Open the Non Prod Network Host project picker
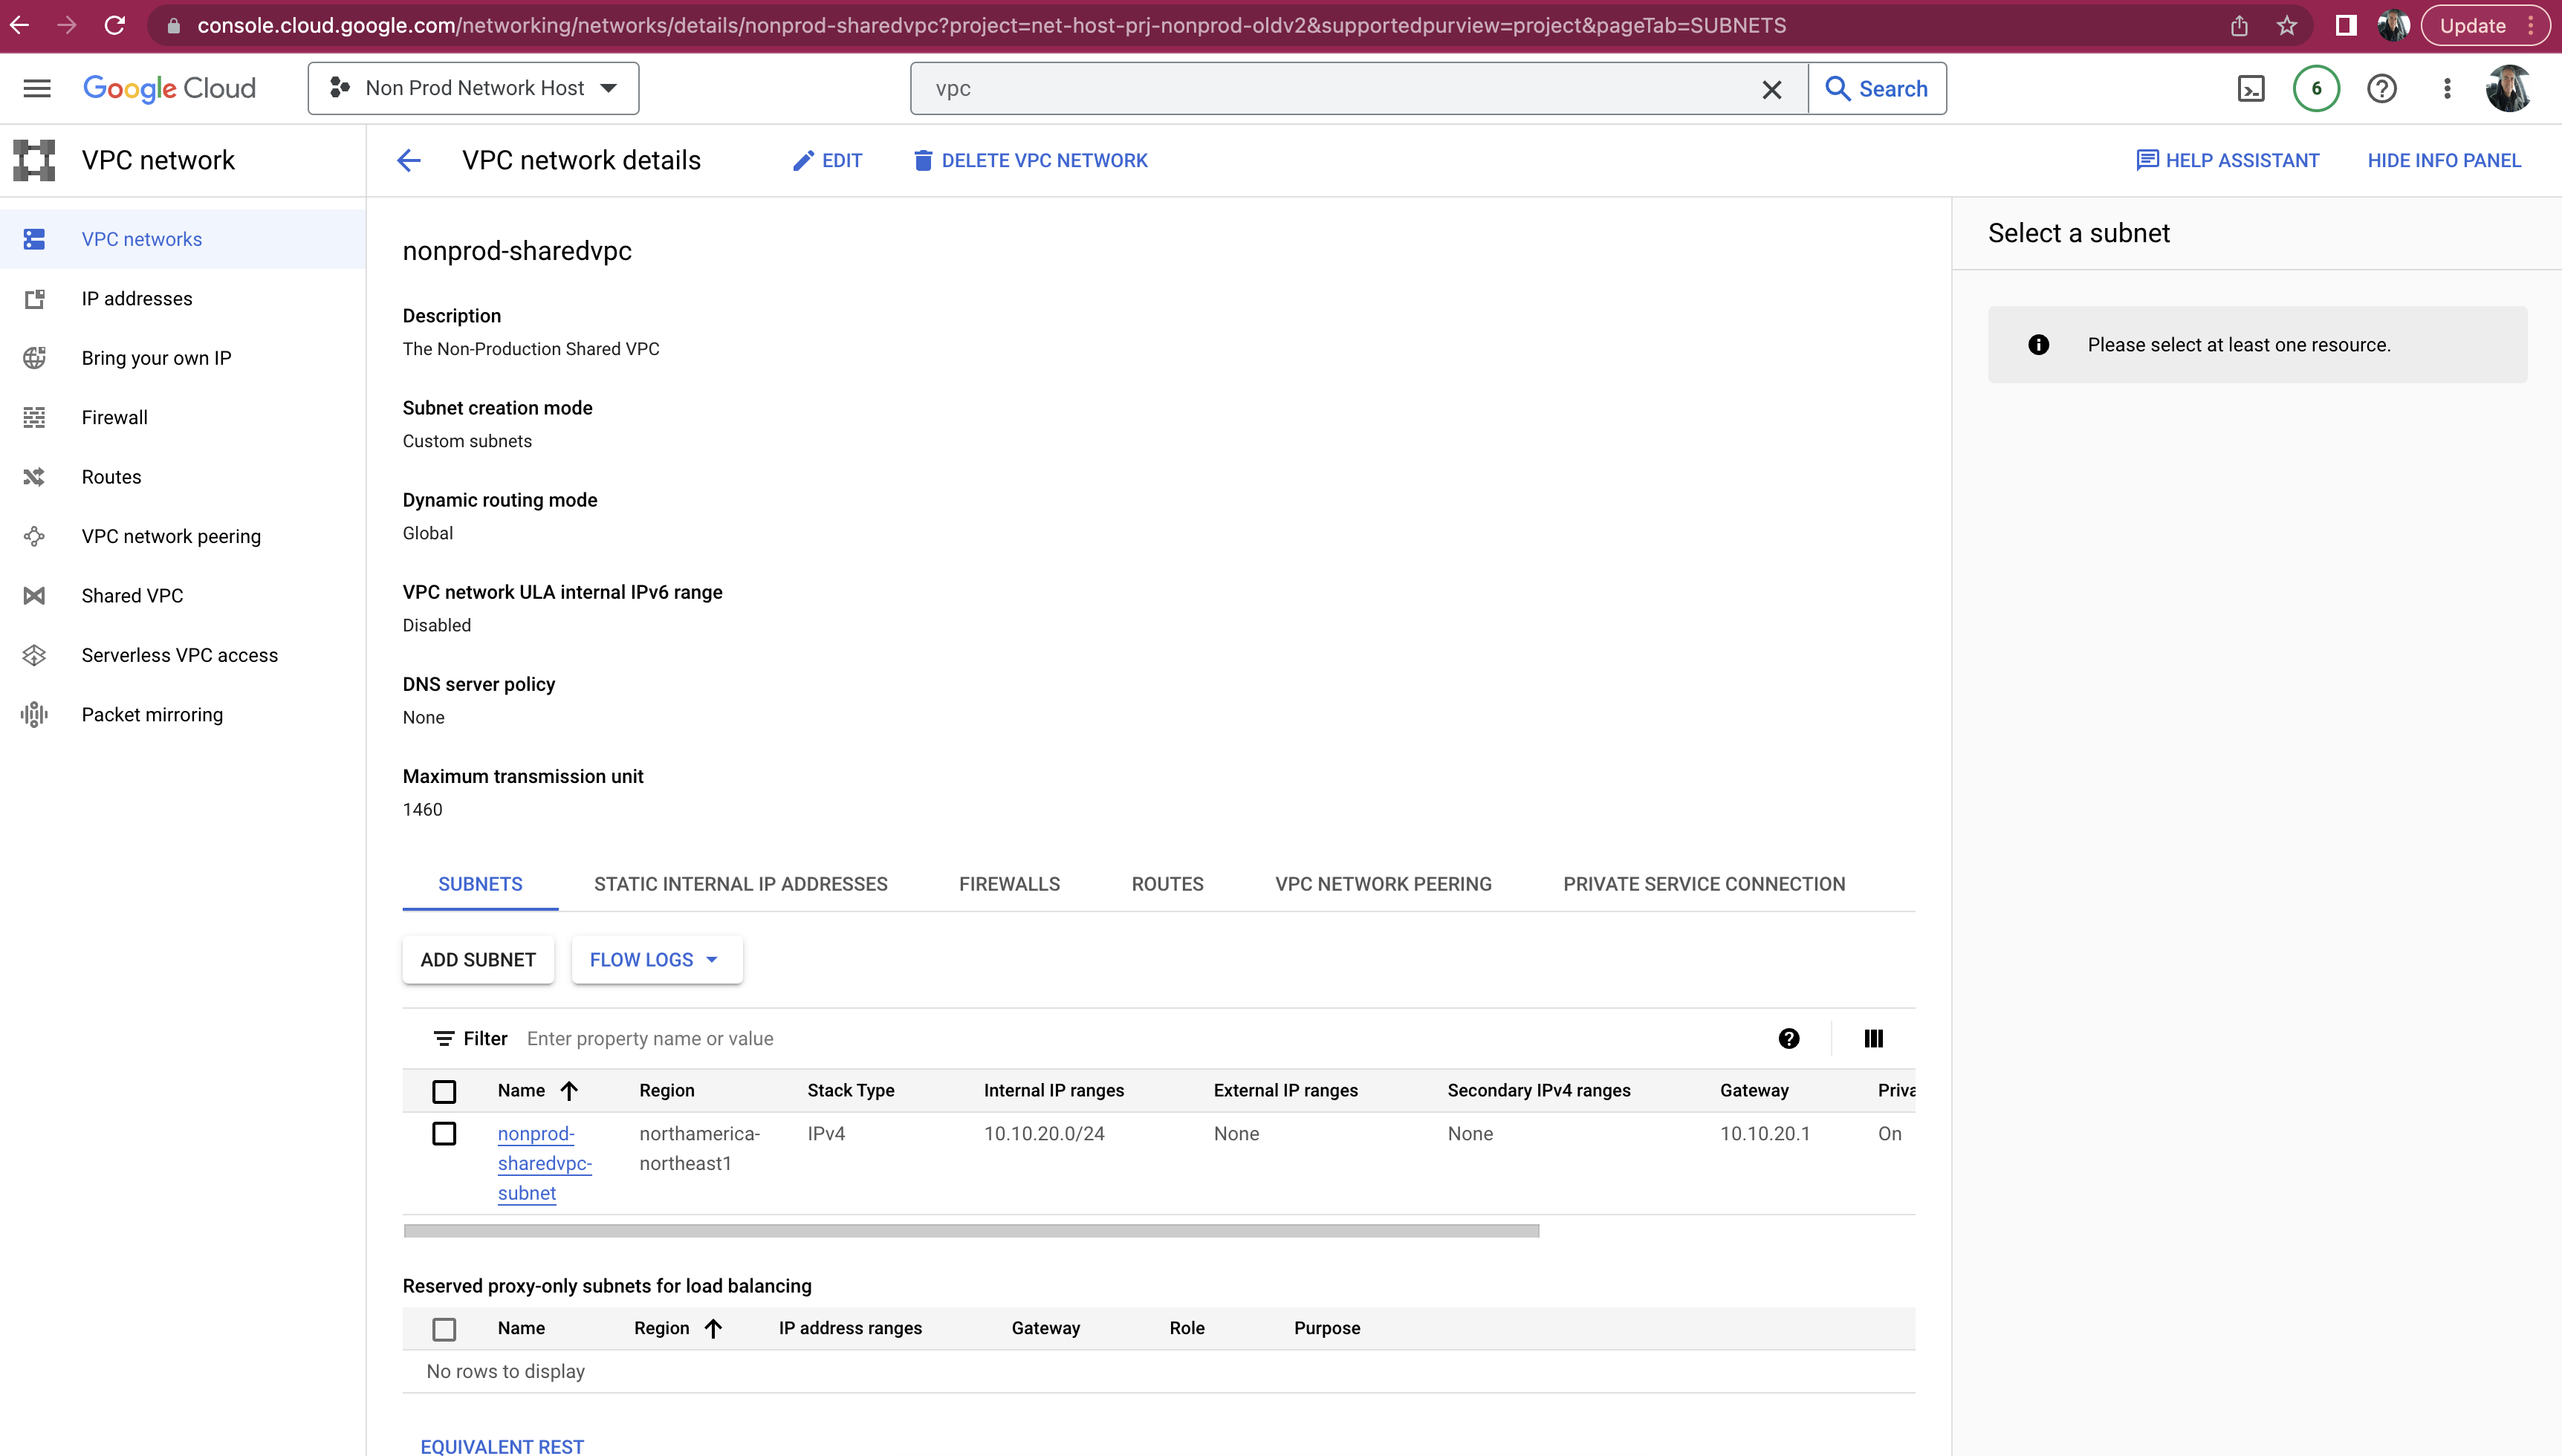Screen dimensions: 2562x1456 point(473,88)
